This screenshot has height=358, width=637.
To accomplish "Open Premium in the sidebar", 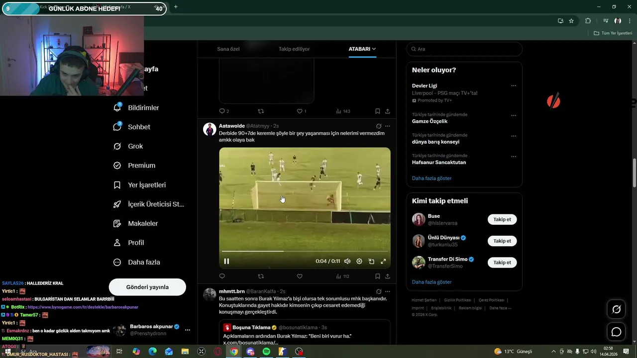I will pyautogui.click(x=134, y=166).
